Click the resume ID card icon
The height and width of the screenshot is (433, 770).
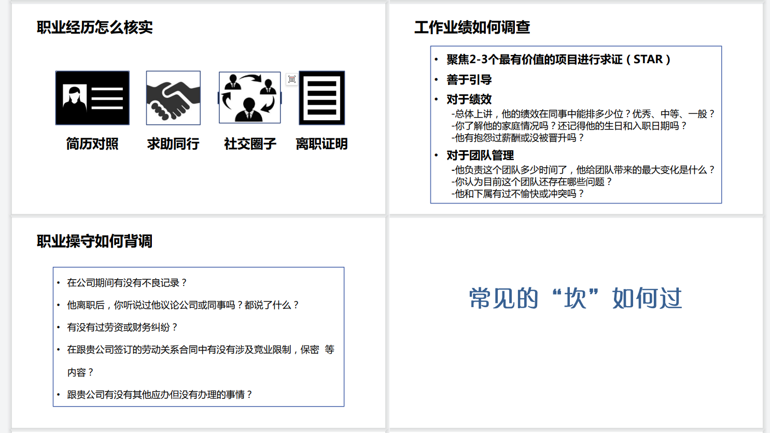tap(92, 98)
